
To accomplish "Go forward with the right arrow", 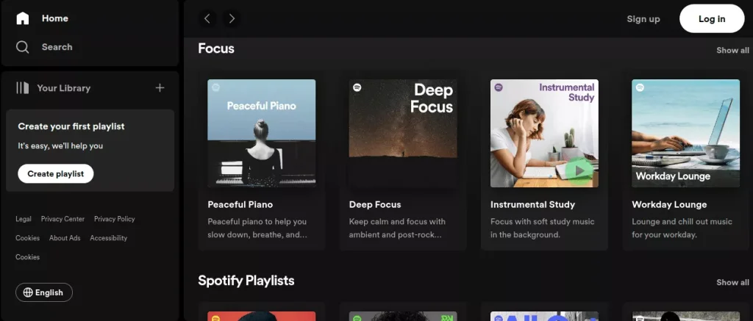I will click(232, 18).
